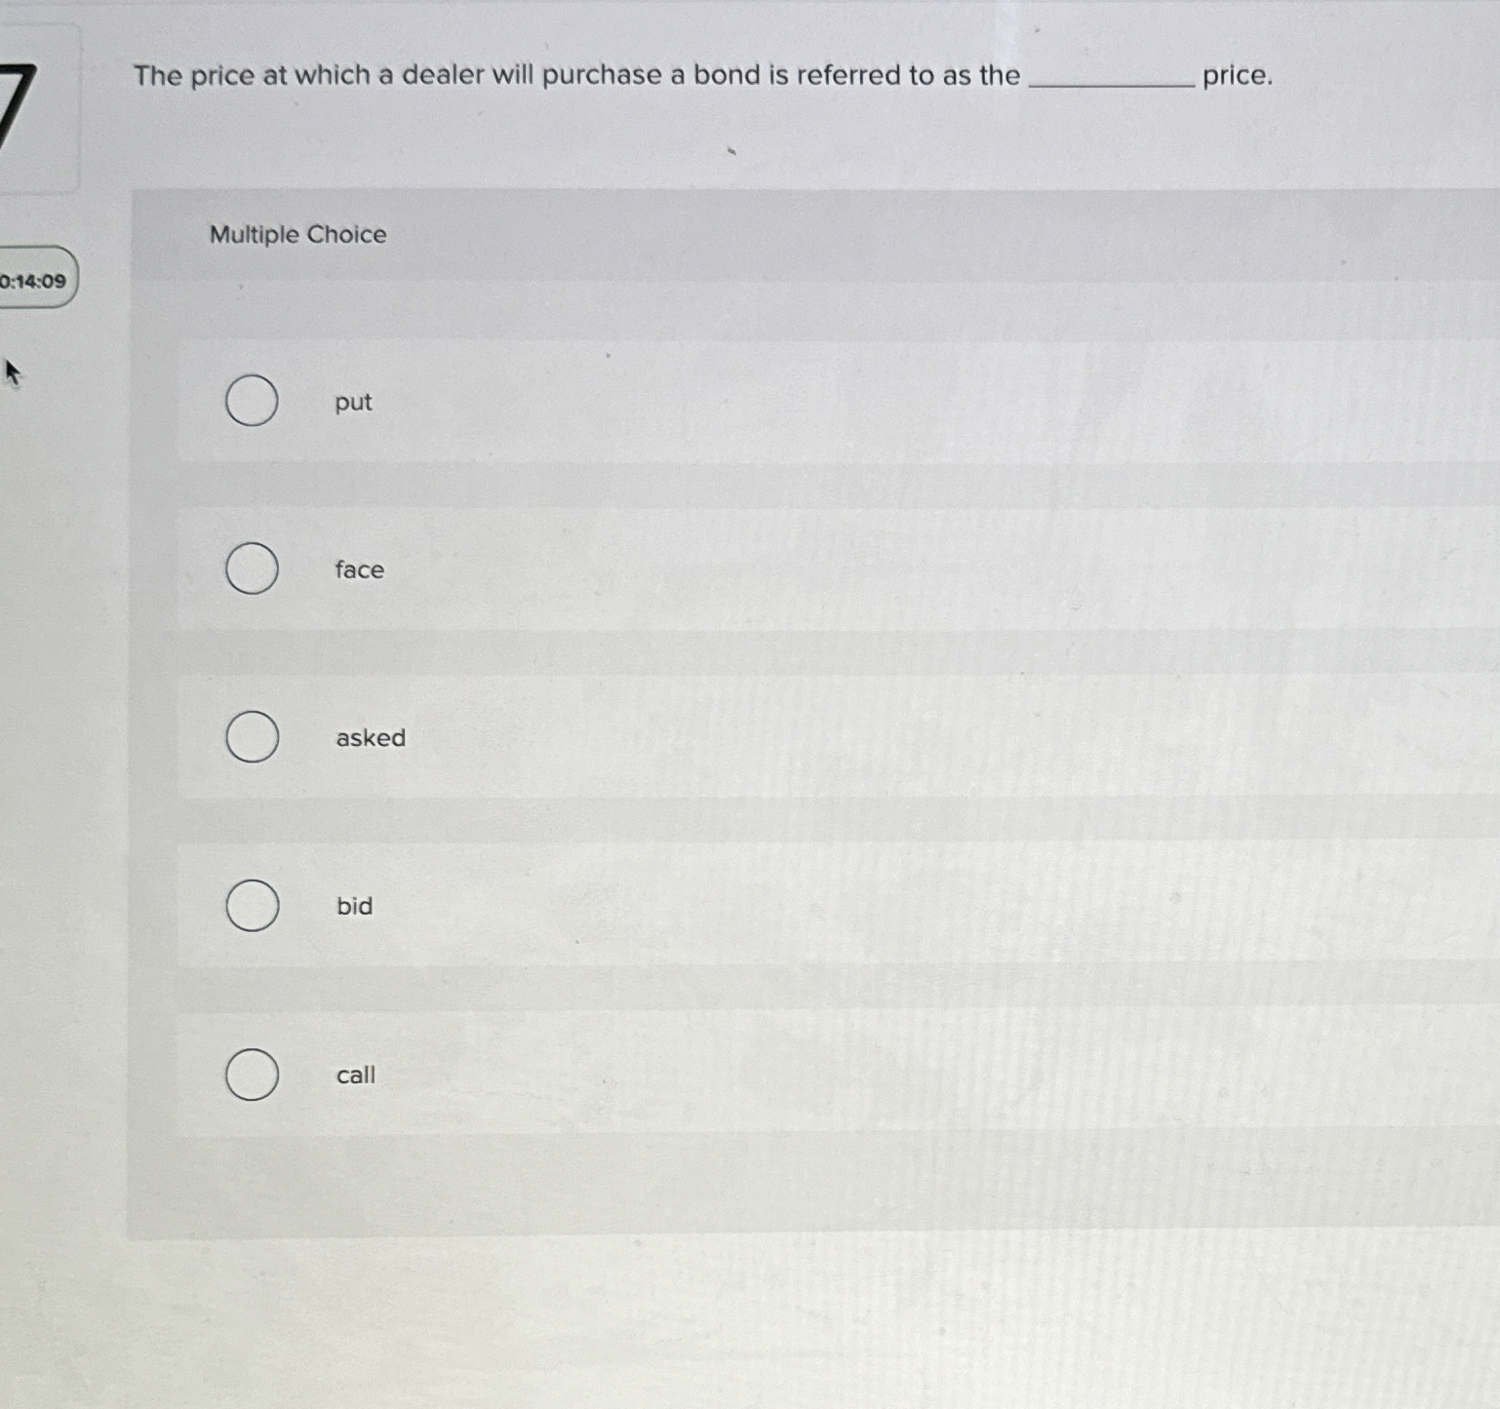The width and height of the screenshot is (1500, 1409).
Task: Select the radio button for "put"
Action: (251, 401)
